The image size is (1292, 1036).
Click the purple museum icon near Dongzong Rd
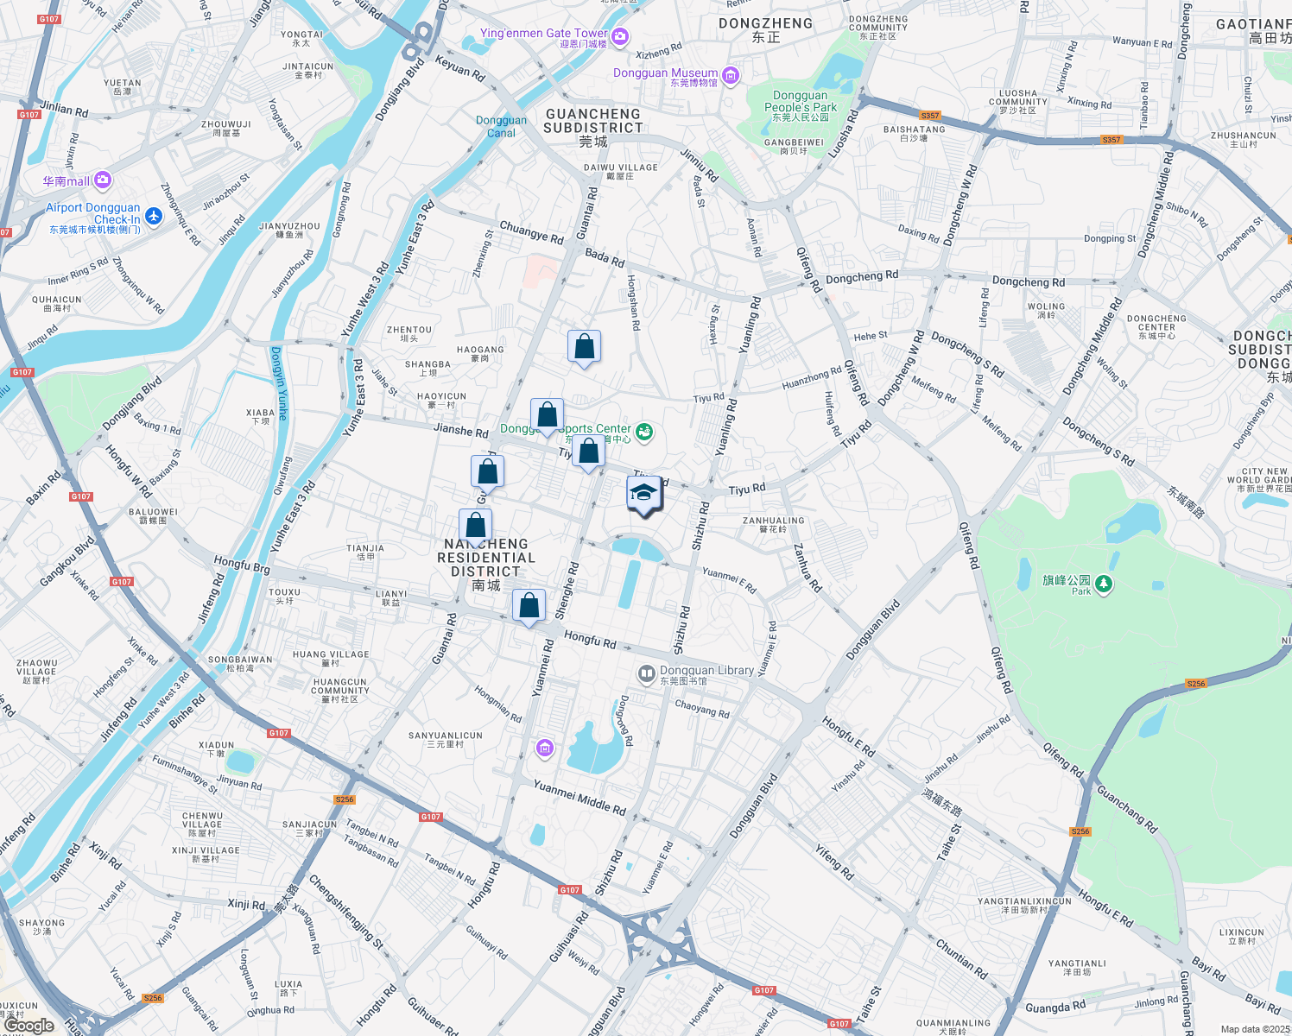(544, 748)
